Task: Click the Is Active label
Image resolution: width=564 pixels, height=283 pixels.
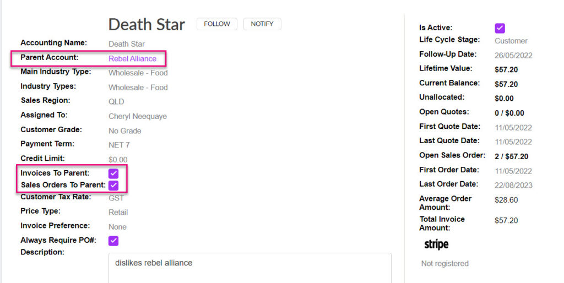Action: coord(436,28)
